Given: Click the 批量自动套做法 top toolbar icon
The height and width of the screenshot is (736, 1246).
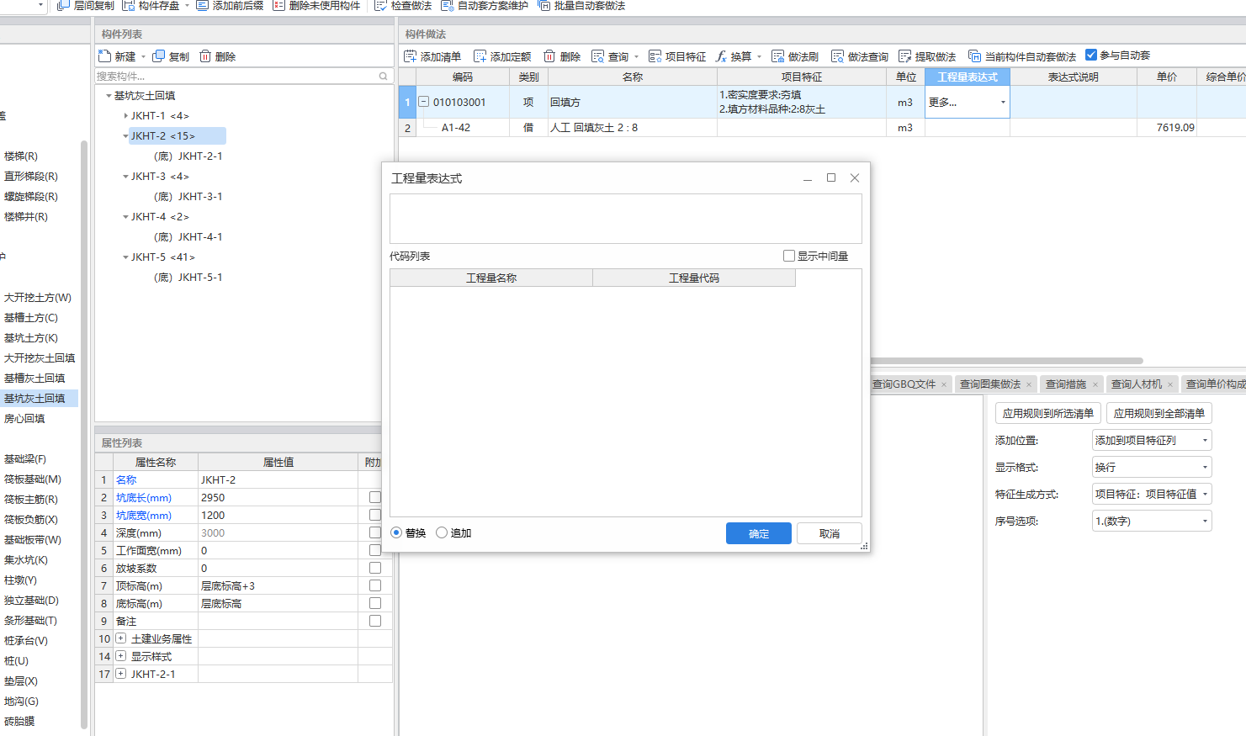Looking at the screenshot, I should click(x=544, y=5).
